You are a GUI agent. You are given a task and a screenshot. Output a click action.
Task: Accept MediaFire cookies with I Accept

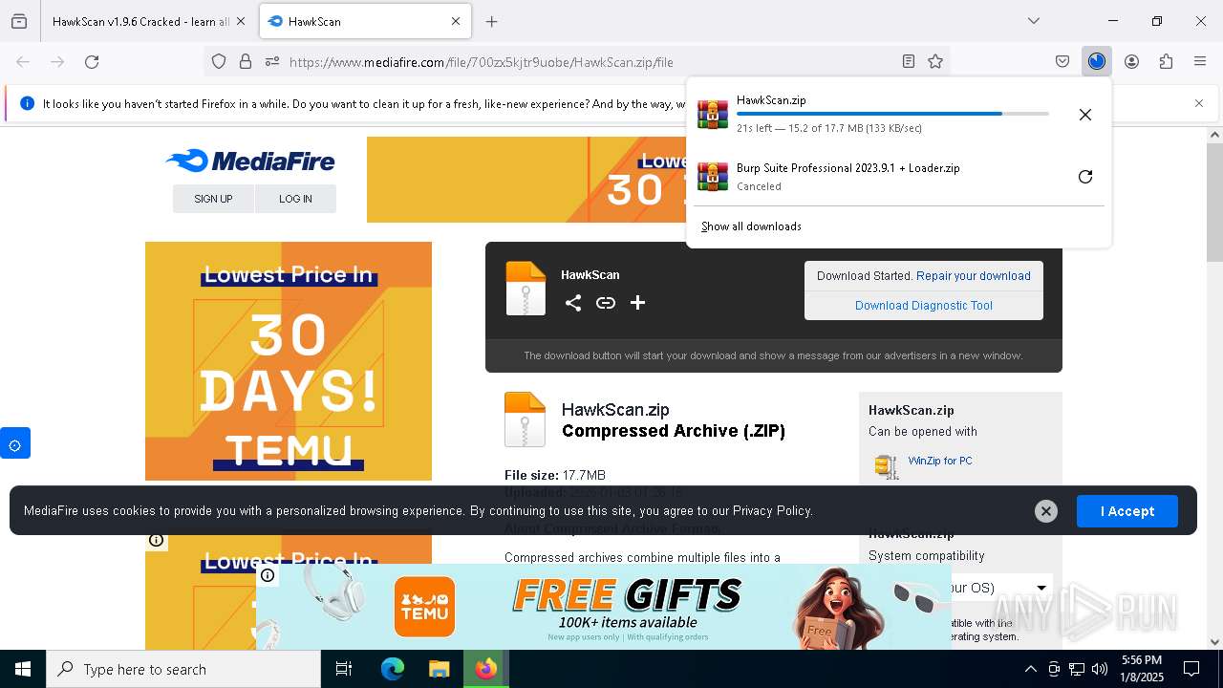tap(1127, 511)
